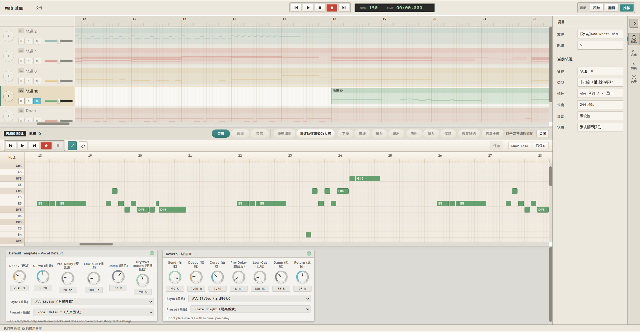Adjust 轨道 2 volume slider

(59, 41)
